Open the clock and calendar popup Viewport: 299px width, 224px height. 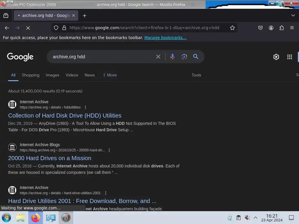coord(272,218)
